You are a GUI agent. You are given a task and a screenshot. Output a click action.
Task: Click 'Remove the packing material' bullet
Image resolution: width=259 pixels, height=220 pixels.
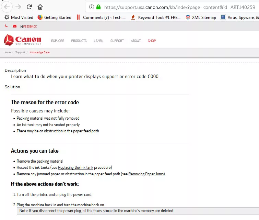[x=40, y=161]
